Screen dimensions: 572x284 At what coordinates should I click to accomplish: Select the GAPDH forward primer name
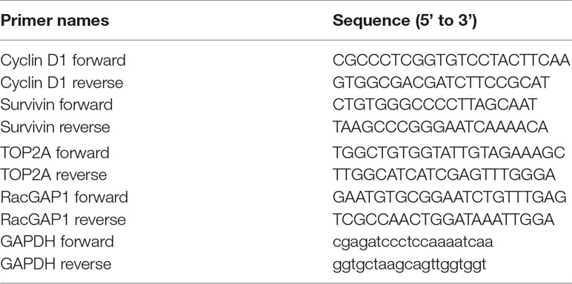point(57,242)
